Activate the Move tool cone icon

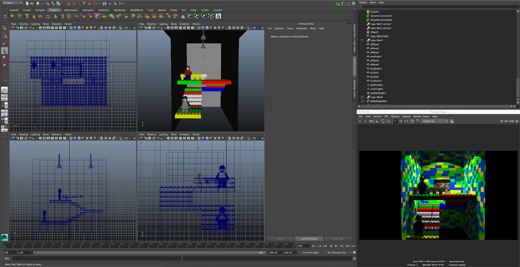click(x=4, y=51)
